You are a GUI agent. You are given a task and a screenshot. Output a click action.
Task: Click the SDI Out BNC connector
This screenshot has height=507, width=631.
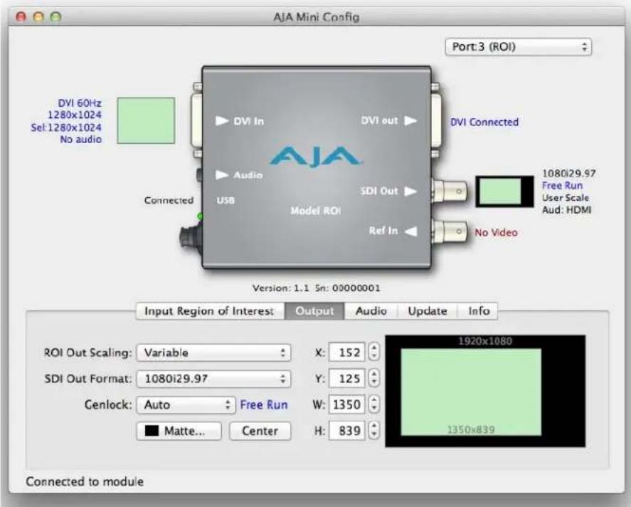(450, 190)
